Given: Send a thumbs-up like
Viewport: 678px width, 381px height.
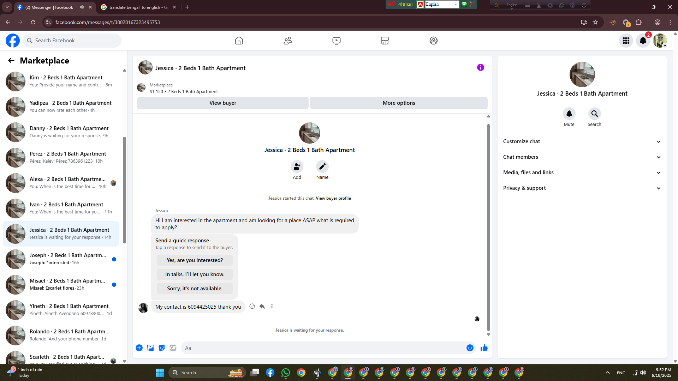Looking at the screenshot, I should [484, 348].
